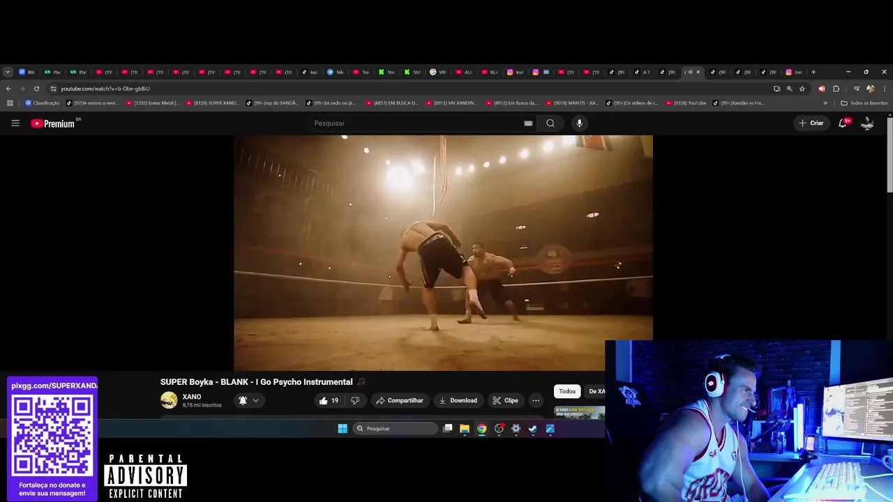Open the (7292) Enéas Metal bookmark
Screen dimensions: 893x502
(x=152, y=103)
